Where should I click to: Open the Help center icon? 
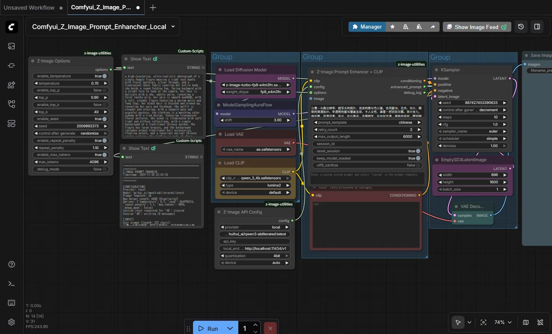[x=11, y=264]
